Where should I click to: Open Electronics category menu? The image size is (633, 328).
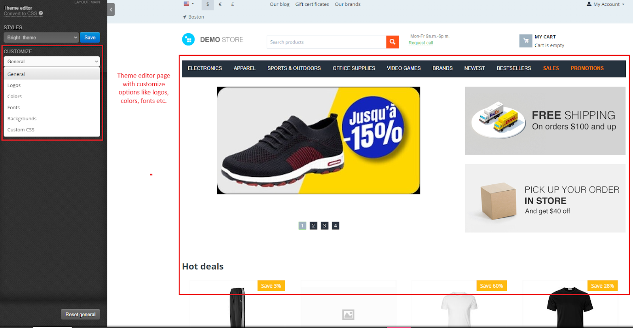205,68
